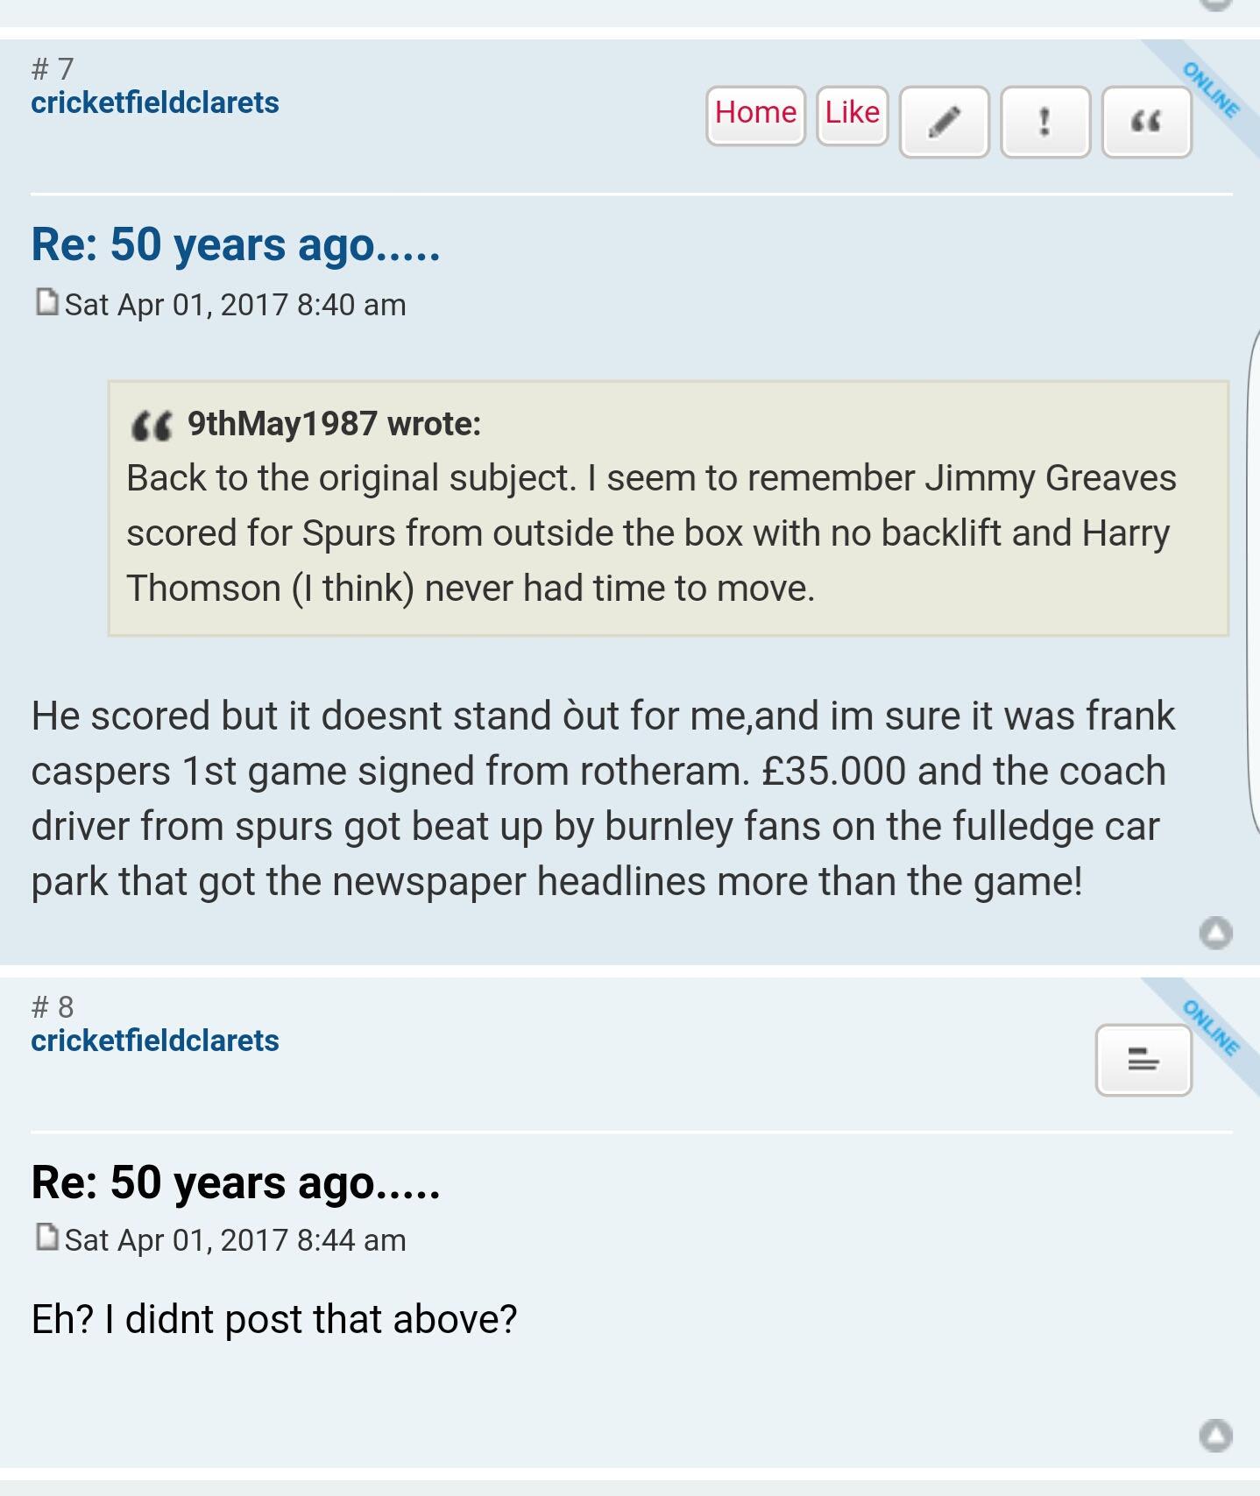
Task: Click the # 8 post number
Action: (x=53, y=1006)
